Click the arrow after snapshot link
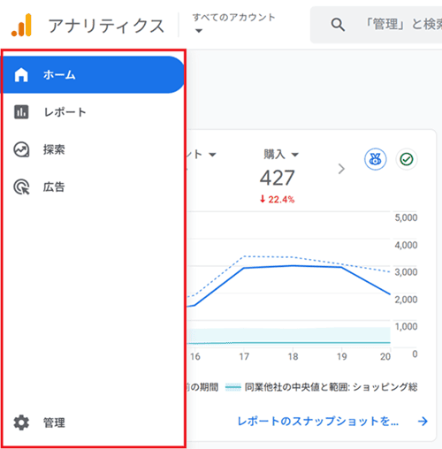The image size is (442, 449). point(423,421)
